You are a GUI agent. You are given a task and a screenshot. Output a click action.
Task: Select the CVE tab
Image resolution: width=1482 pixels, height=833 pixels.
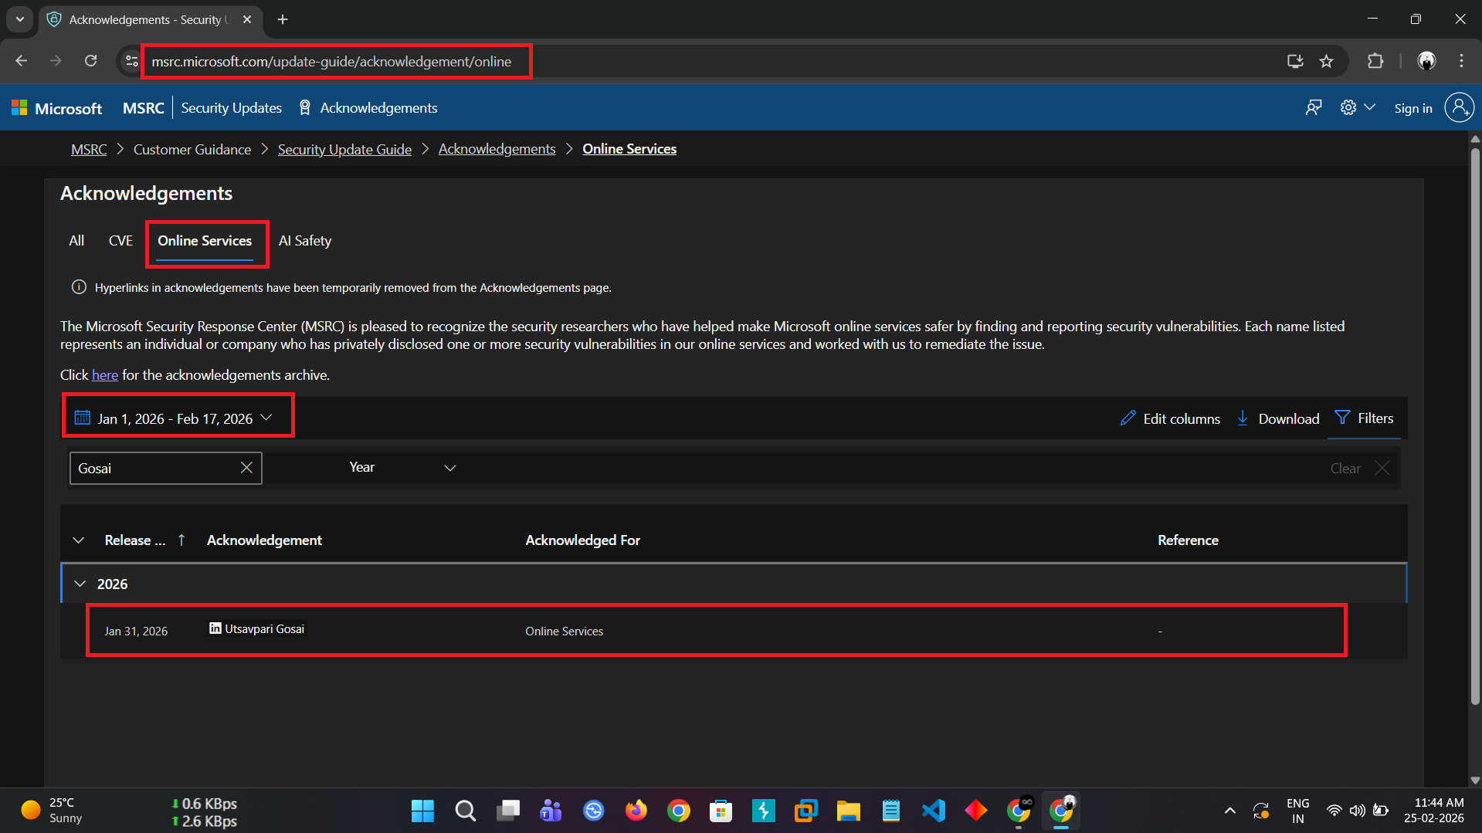click(120, 241)
